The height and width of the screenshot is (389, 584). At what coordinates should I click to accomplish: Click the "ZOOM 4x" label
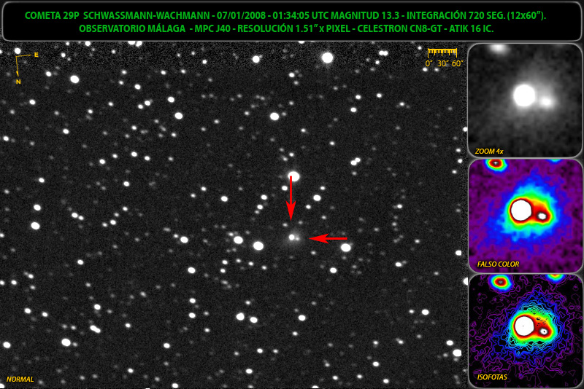click(489, 152)
